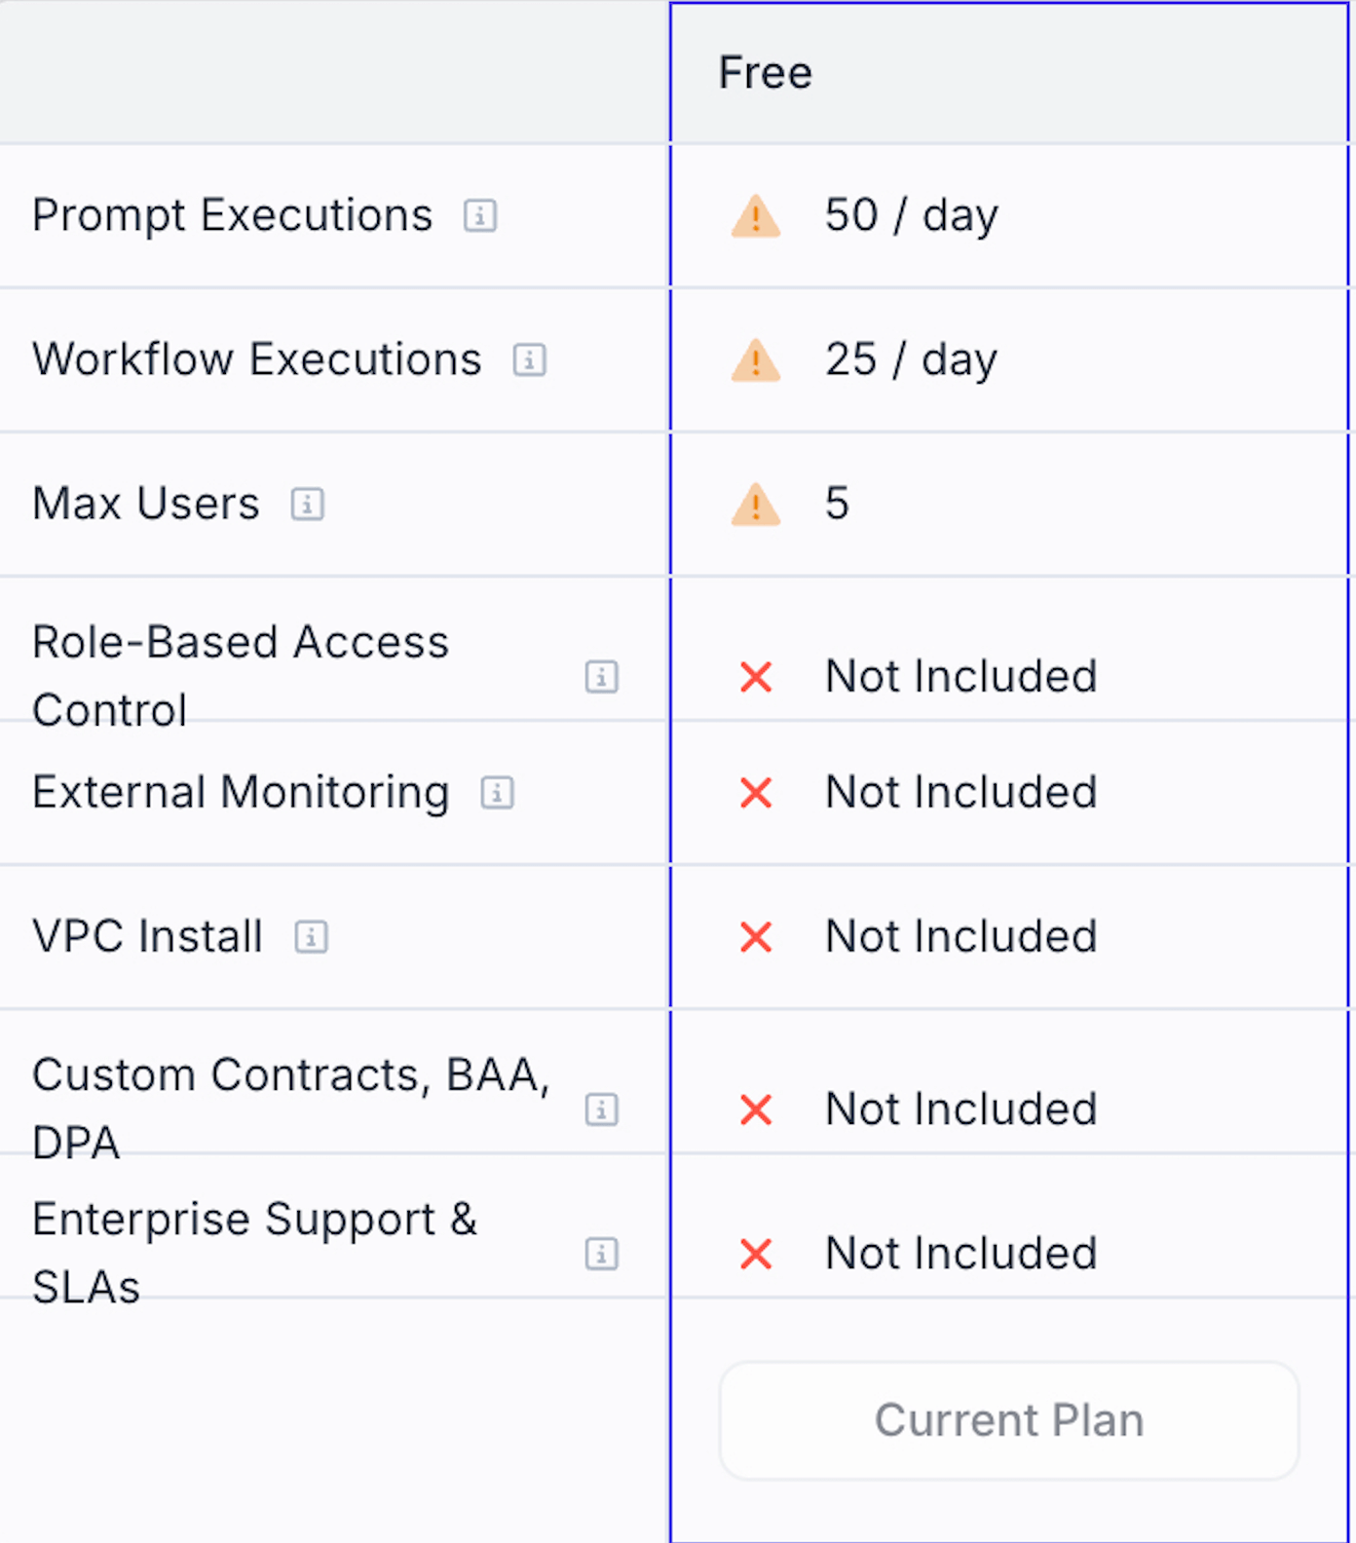This screenshot has height=1543, width=1356.
Task: Click warning icon beside 50 / day
Action: pos(755,216)
